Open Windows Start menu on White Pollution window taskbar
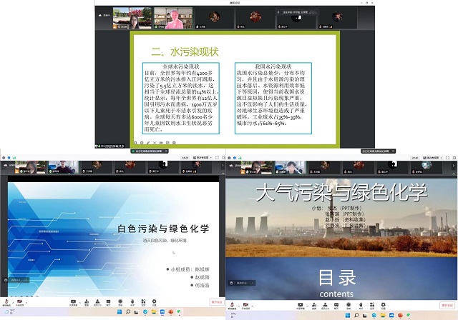This screenshot has width=458, height=320. (120, 312)
